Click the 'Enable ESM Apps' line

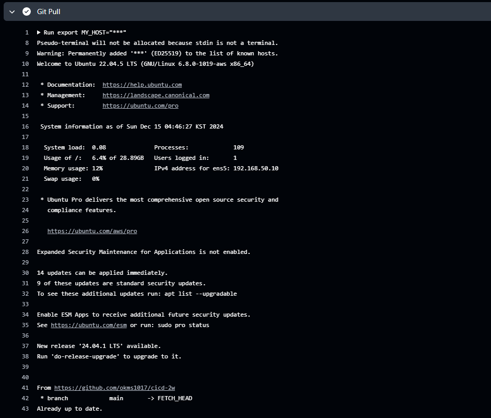(144, 315)
